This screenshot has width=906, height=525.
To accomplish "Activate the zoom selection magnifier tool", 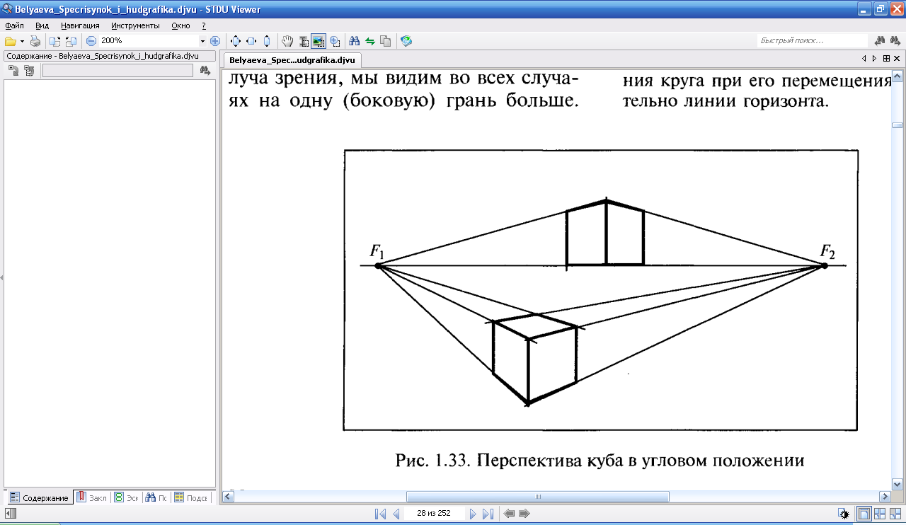I will coord(335,41).
